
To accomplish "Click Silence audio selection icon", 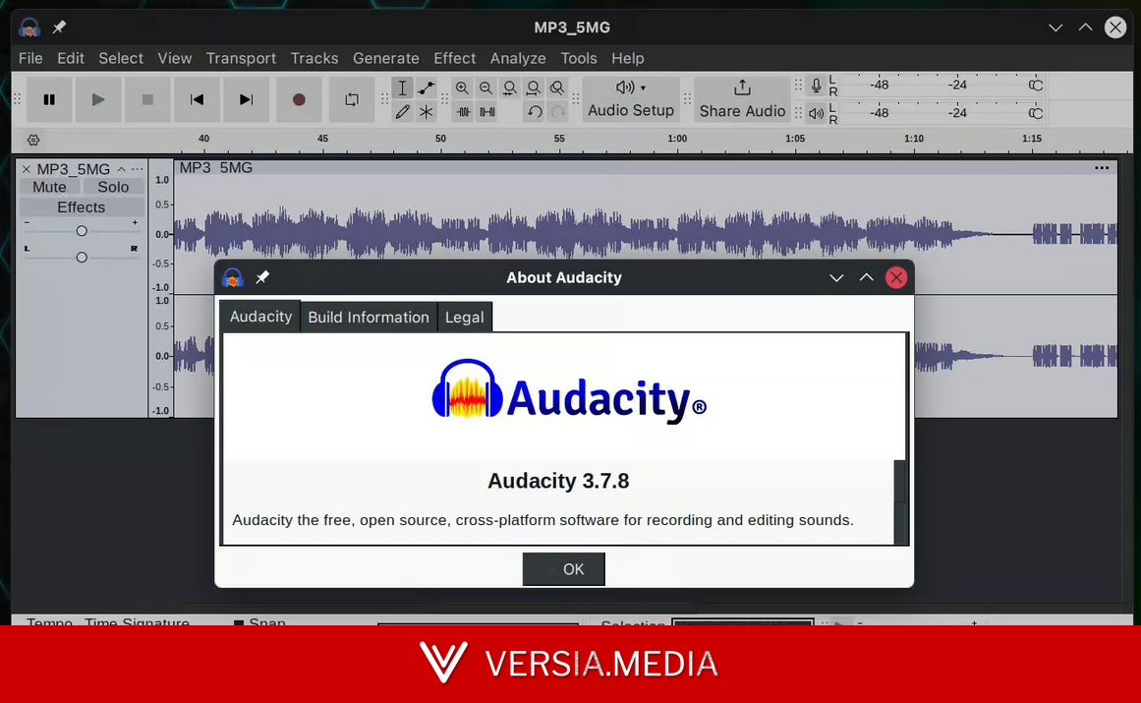I will pos(487,112).
